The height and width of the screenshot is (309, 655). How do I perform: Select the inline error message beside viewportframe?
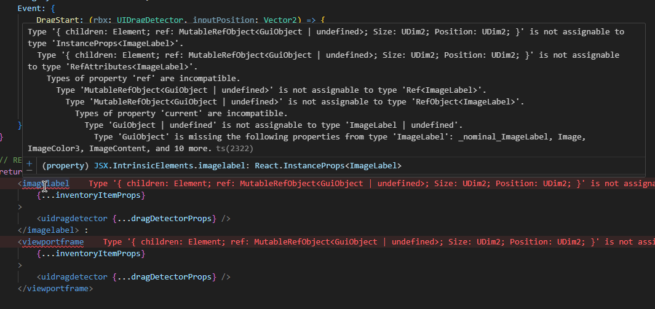(379, 242)
